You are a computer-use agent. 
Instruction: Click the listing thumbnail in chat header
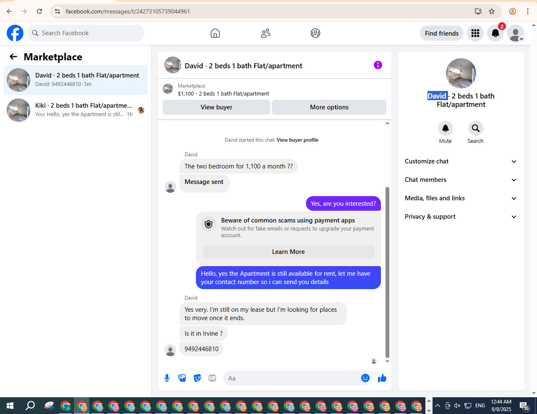(x=173, y=65)
